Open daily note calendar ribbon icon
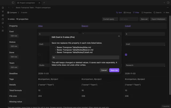This screenshot has height=108, width=171. coord(3,19)
